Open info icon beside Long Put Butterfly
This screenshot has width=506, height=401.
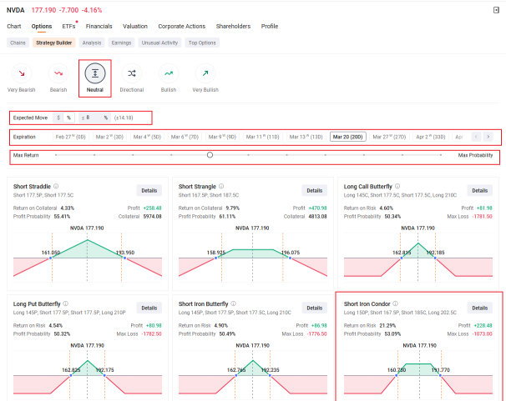point(65,303)
